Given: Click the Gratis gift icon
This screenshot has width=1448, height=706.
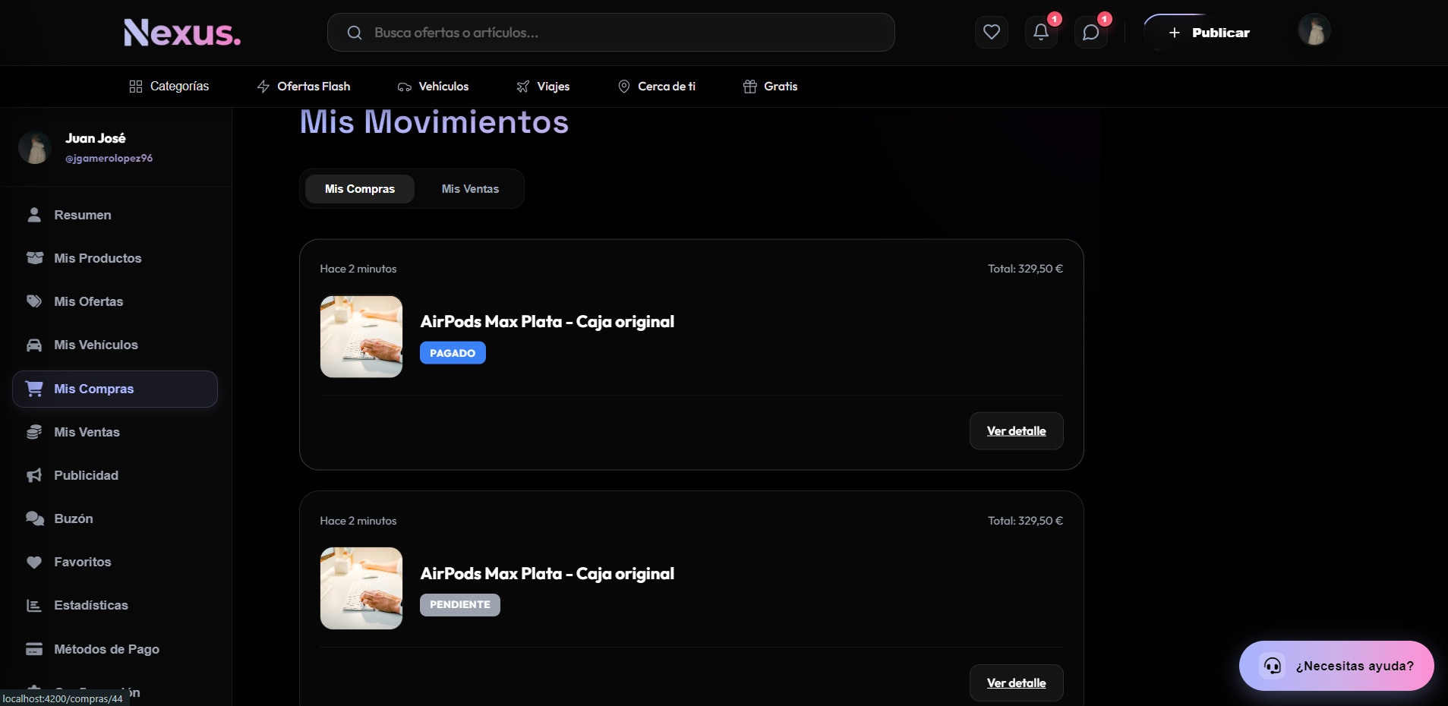Looking at the screenshot, I should (750, 87).
